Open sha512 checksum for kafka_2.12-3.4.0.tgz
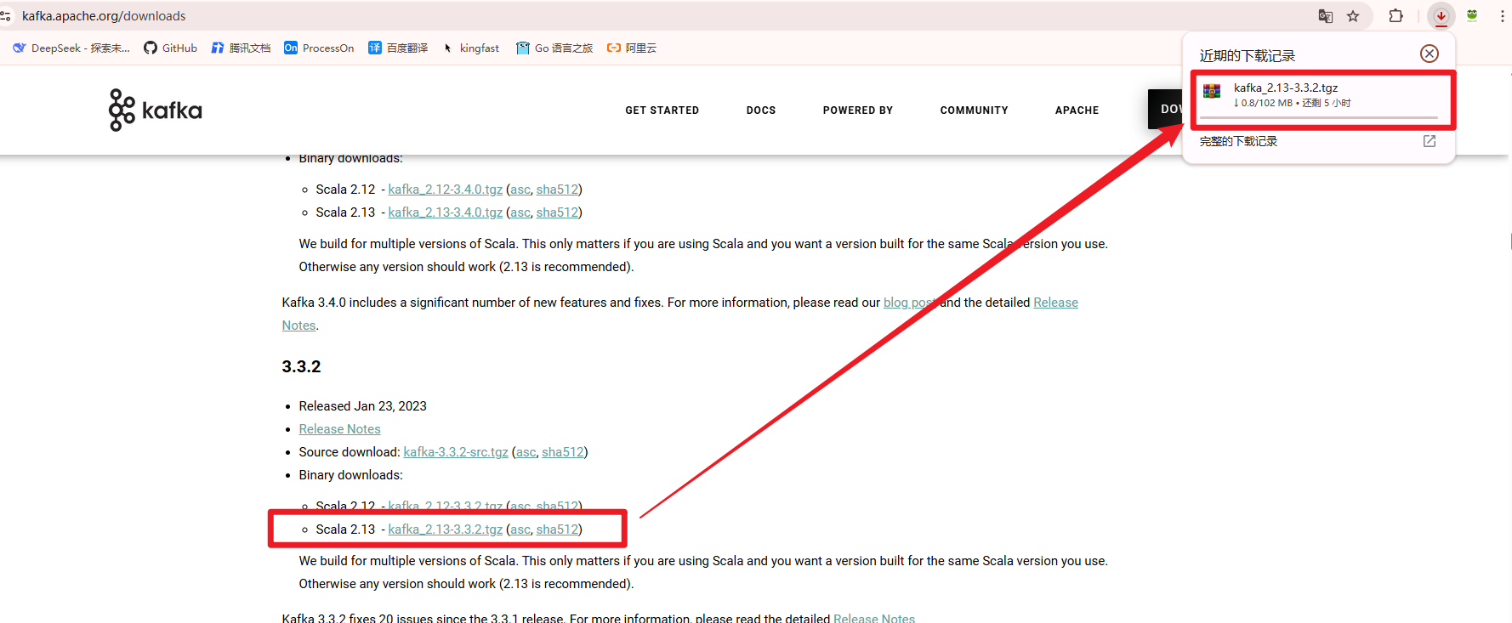 pyautogui.click(x=557, y=190)
